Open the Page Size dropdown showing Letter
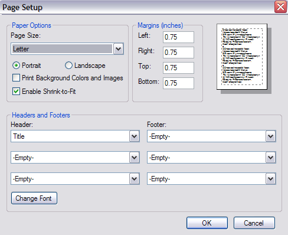 [67, 49]
